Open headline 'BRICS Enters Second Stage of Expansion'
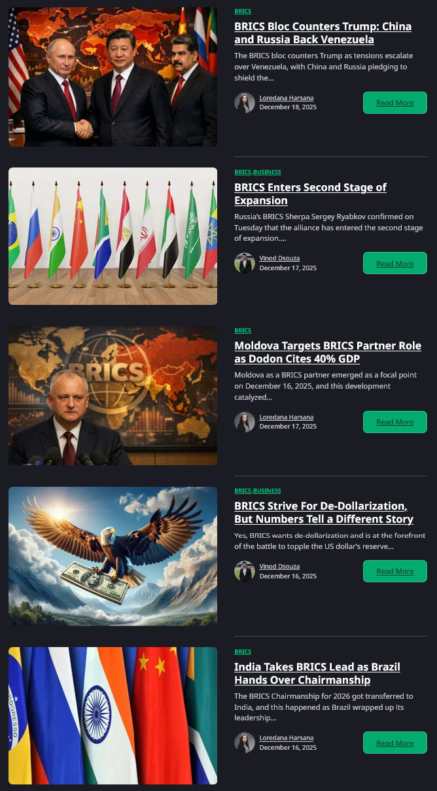Viewport: 437px width, 791px height. [310, 194]
